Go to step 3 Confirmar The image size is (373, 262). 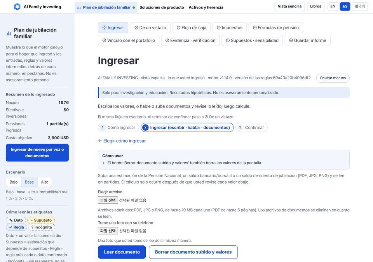pyautogui.click(x=251, y=127)
